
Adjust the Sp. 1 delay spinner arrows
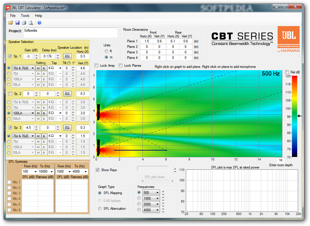(x=58, y=56)
